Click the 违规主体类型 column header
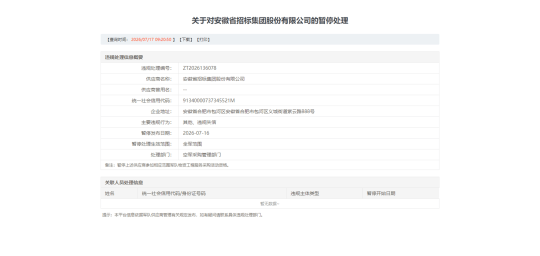Image resolution: width=540 pixels, height=256 pixels. click(x=324, y=193)
